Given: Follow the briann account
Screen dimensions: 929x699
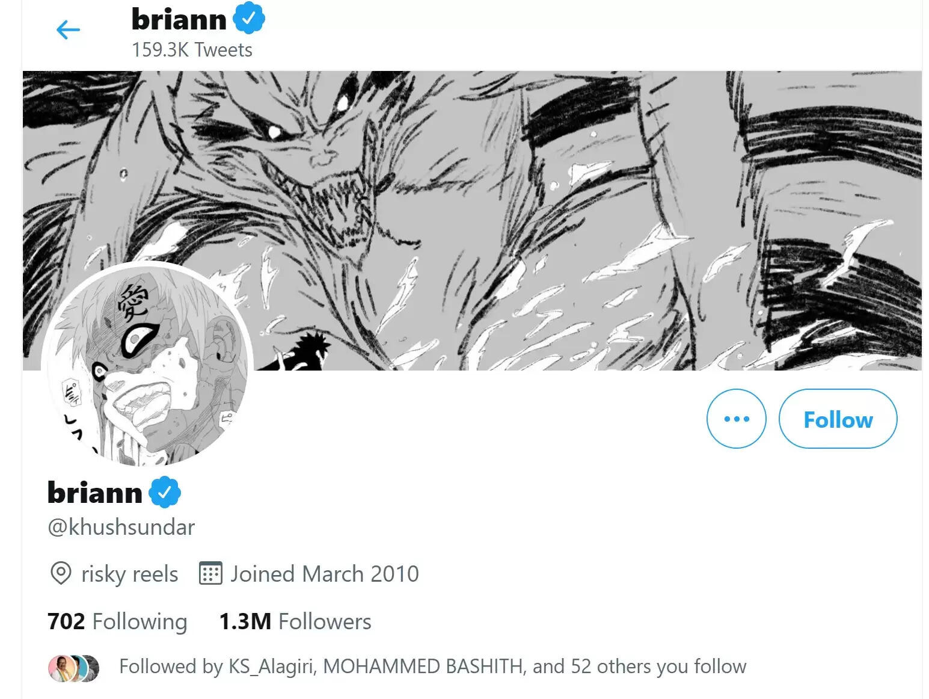Looking at the screenshot, I should (838, 419).
